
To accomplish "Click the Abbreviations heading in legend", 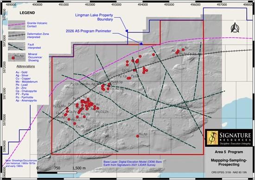I will pyautogui.click(x=25, y=66).
